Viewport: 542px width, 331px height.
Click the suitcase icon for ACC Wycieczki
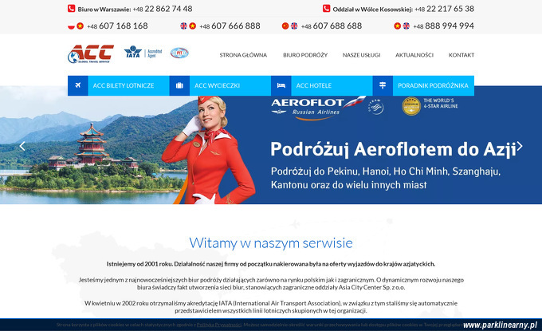point(179,85)
